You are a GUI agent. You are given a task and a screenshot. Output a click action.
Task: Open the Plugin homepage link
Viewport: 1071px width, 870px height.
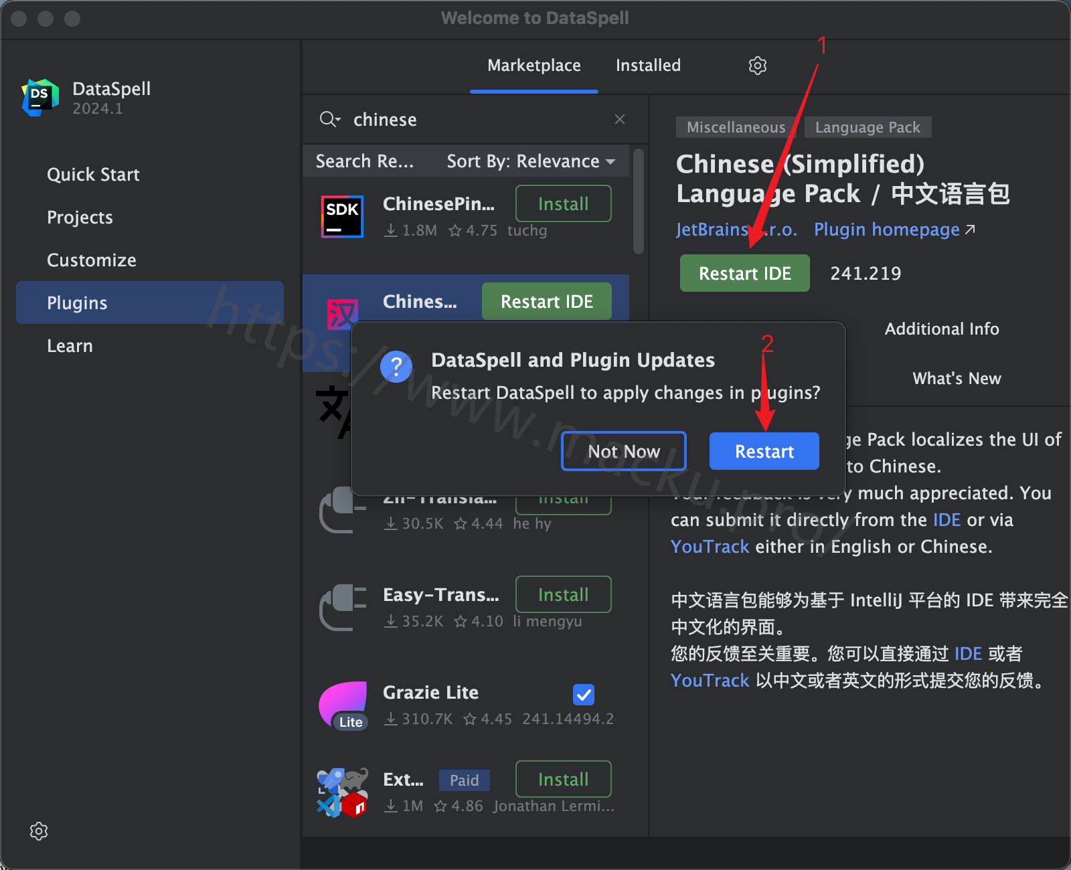(894, 230)
